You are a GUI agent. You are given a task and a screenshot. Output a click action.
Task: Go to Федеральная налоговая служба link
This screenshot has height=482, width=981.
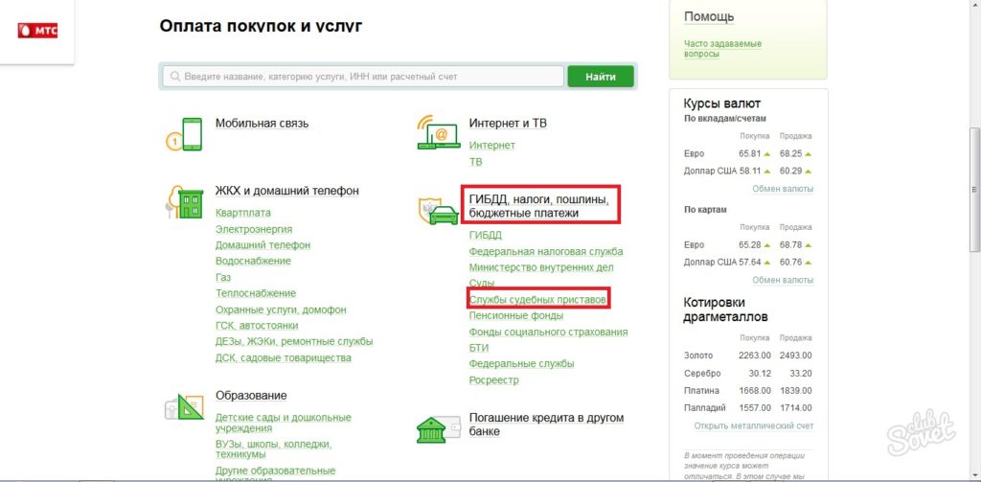[x=545, y=252]
